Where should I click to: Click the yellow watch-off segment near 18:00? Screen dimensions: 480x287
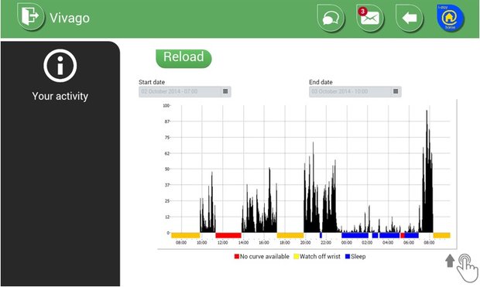[290, 235]
